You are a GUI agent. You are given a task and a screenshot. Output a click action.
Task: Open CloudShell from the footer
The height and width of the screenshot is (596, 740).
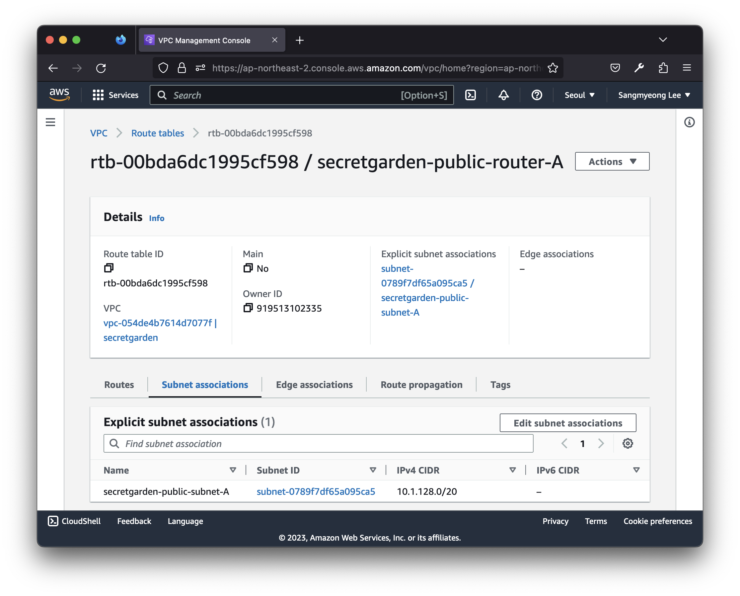point(74,521)
